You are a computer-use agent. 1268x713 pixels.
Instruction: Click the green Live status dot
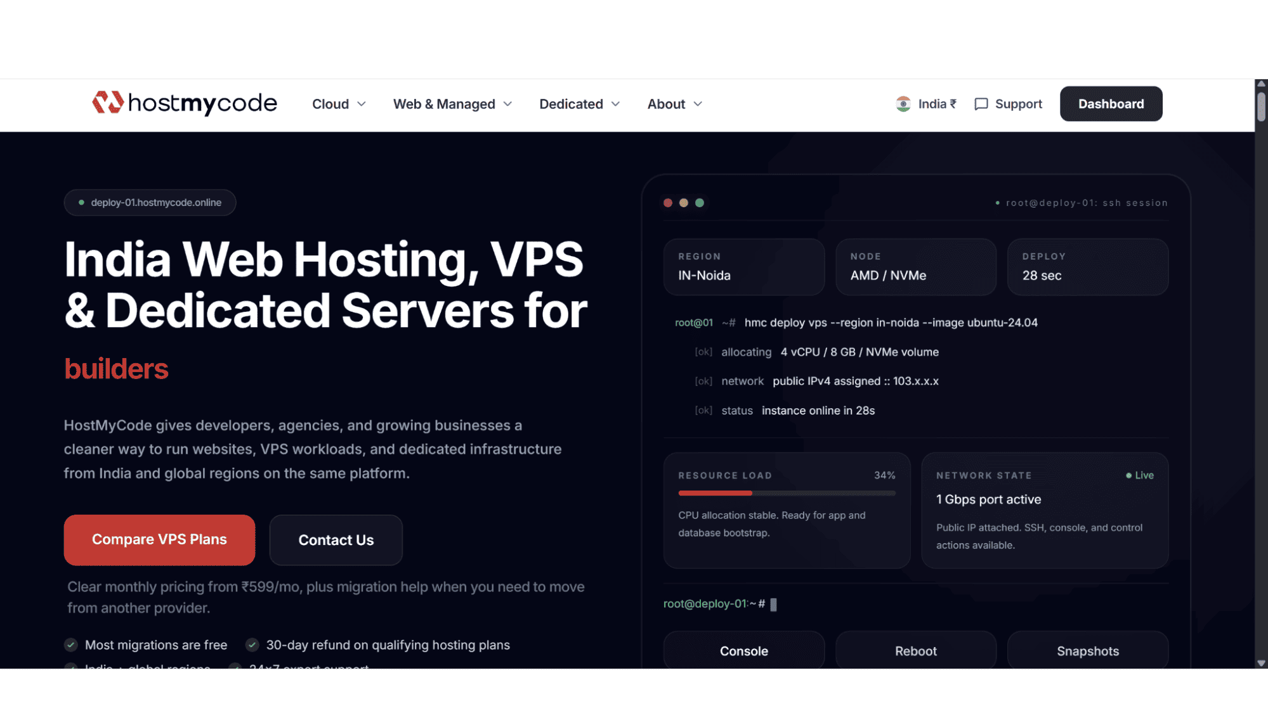point(1128,475)
